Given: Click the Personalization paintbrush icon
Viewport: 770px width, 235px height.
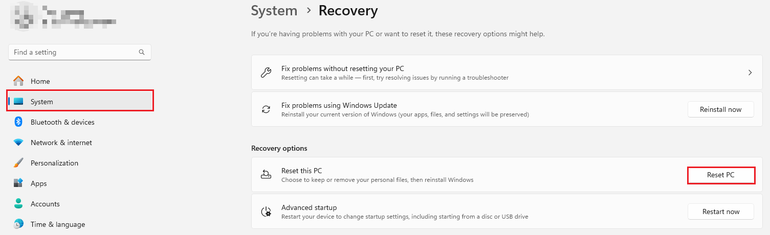Looking at the screenshot, I should click(18, 163).
